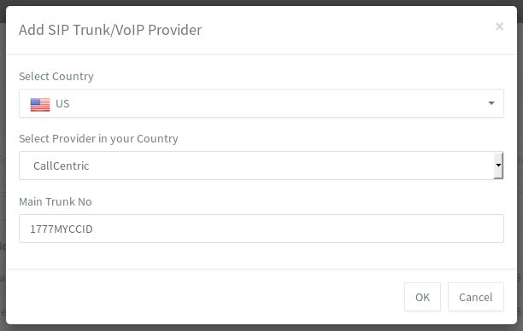The image size is (523, 331).
Task: Click the dimmed background above the dialog
Action: tap(261, 3)
